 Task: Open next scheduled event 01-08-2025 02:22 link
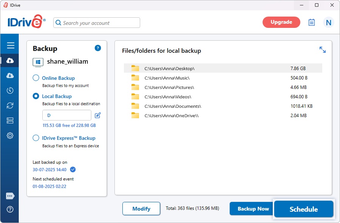tap(49, 186)
